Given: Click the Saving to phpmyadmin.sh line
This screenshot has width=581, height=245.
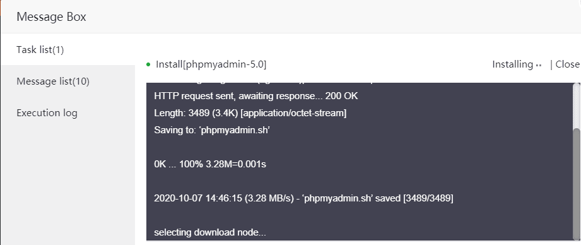Looking at the screenshot, I should pos(211,130).
